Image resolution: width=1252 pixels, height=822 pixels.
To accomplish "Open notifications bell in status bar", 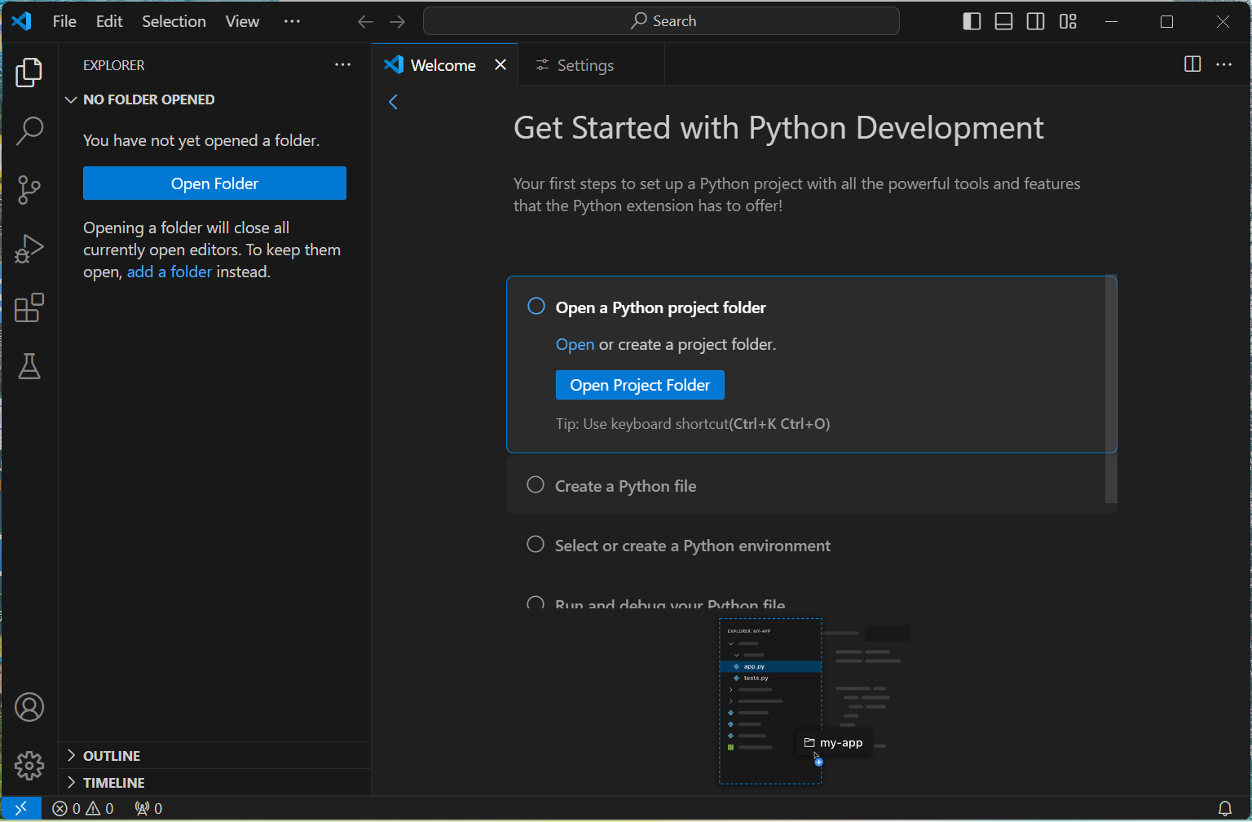I will point(1224,808).
